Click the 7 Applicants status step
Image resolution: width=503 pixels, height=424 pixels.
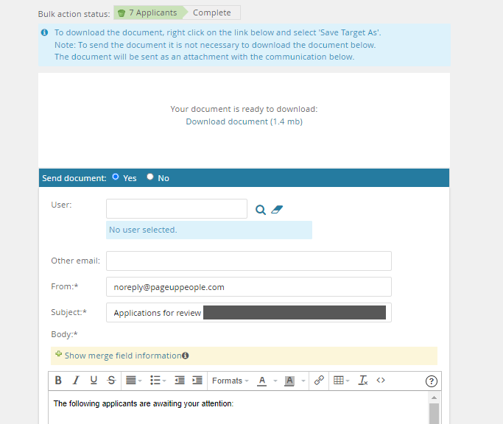149,13
